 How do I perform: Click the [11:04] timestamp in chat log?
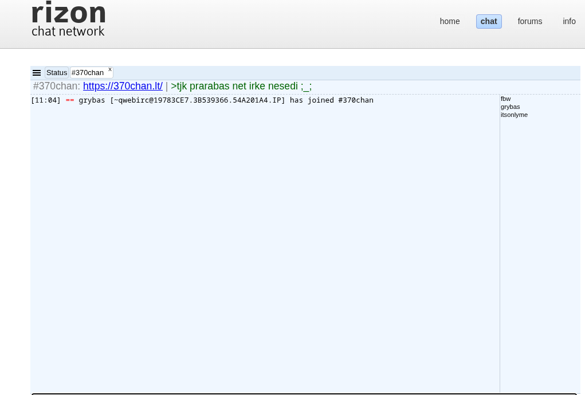[46, 100]
